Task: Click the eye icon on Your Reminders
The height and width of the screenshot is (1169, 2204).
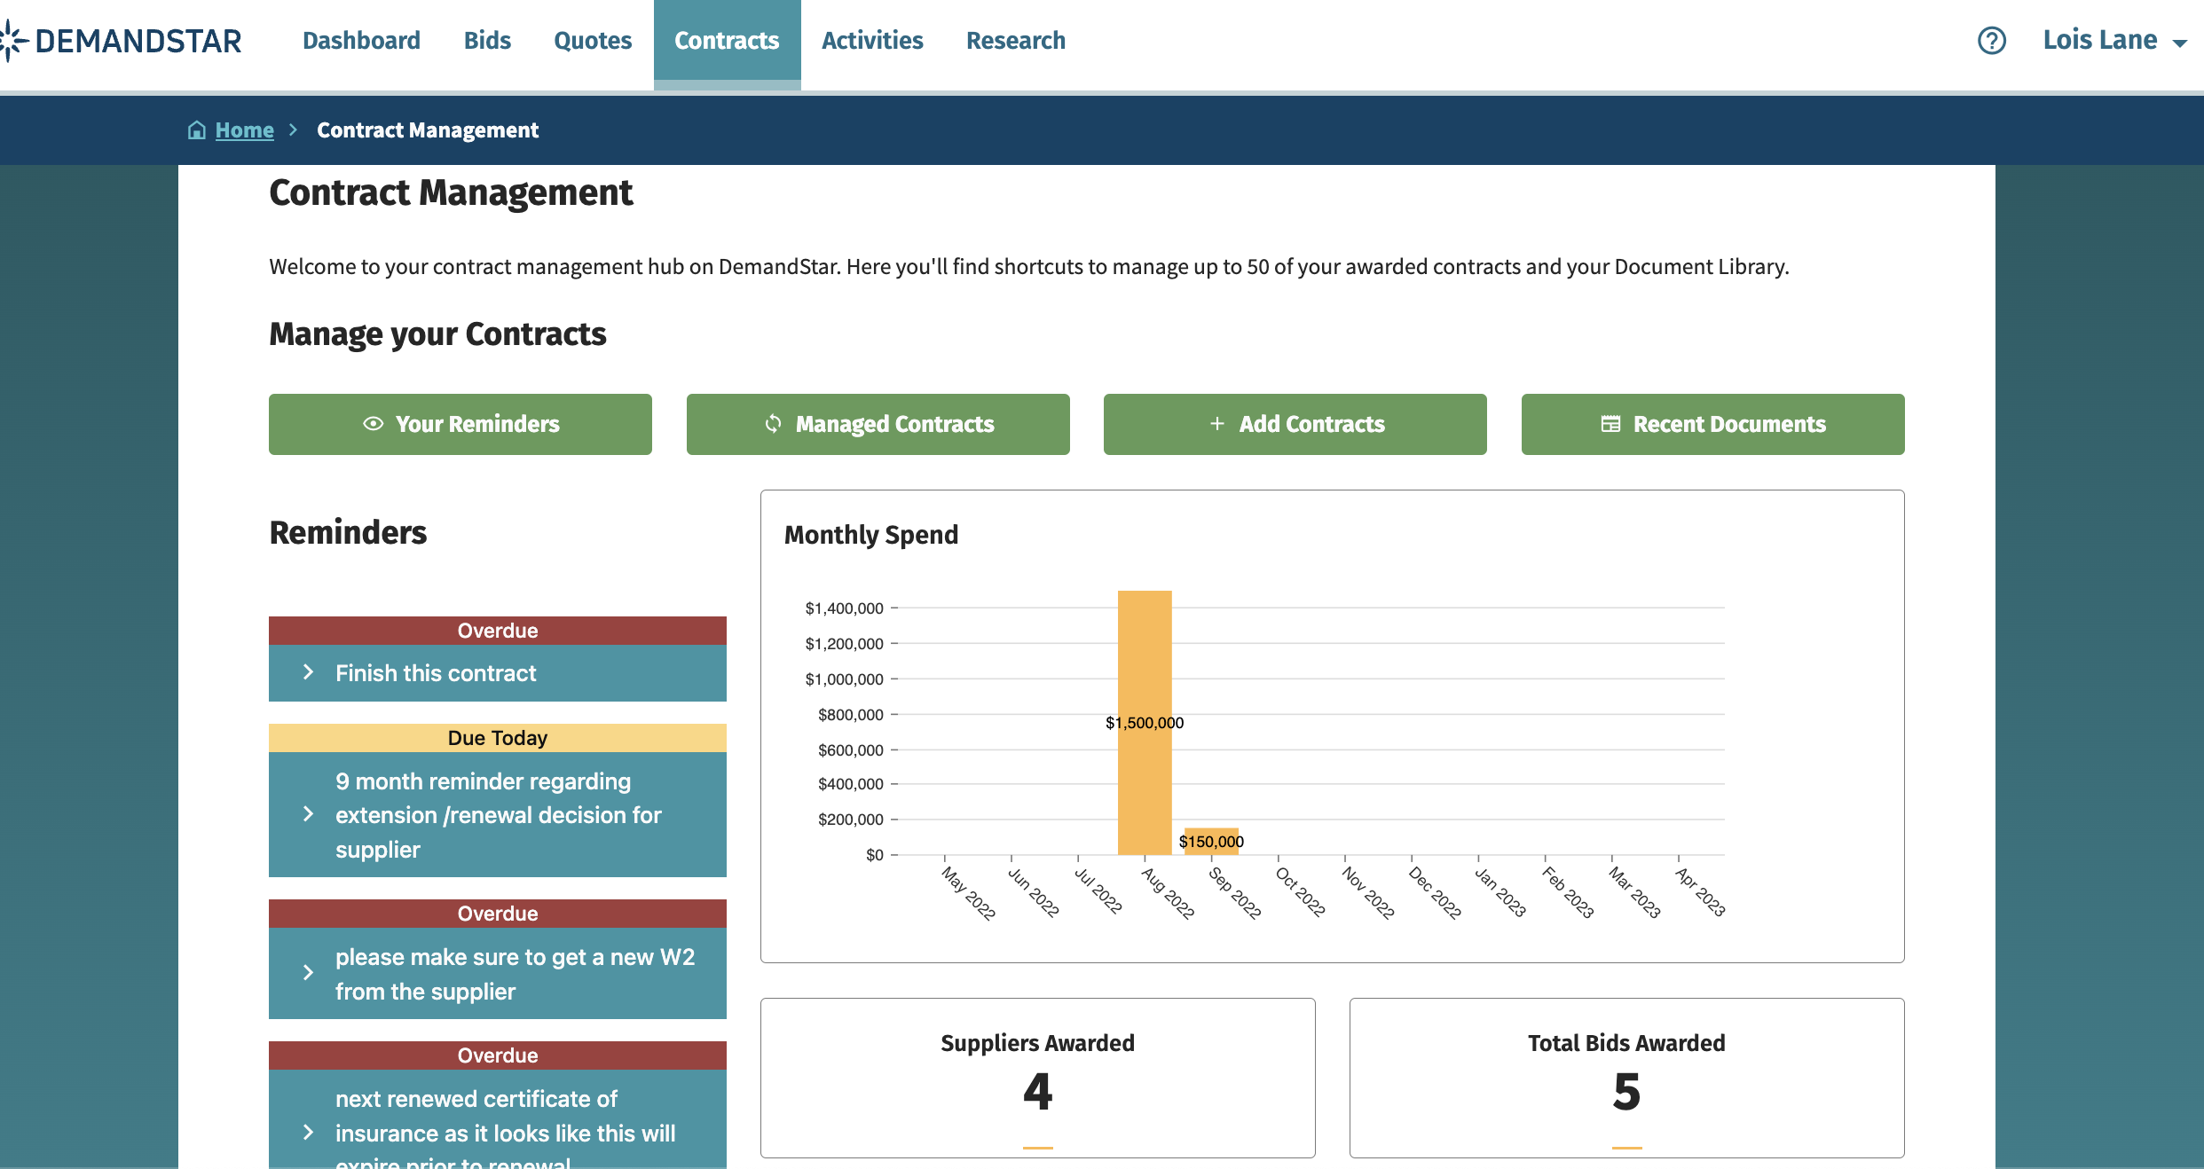Action: 374,424
